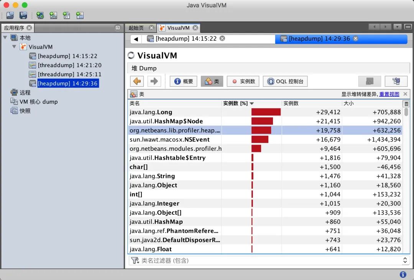Click the grayed-out heap dump toolbar button
The height and width of the screenshot is (280, 414).
(370, 81)
